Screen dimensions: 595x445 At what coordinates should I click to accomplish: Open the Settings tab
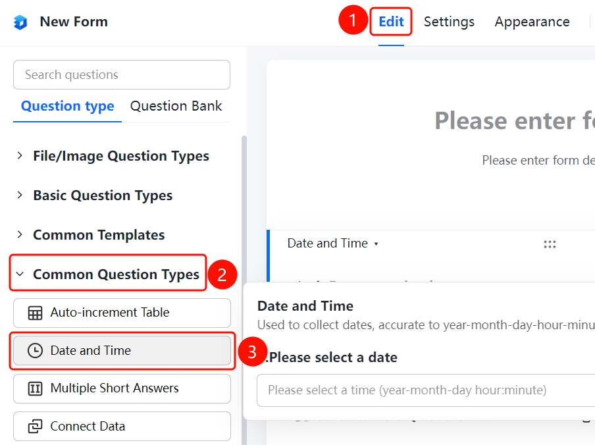pos(449,22)
